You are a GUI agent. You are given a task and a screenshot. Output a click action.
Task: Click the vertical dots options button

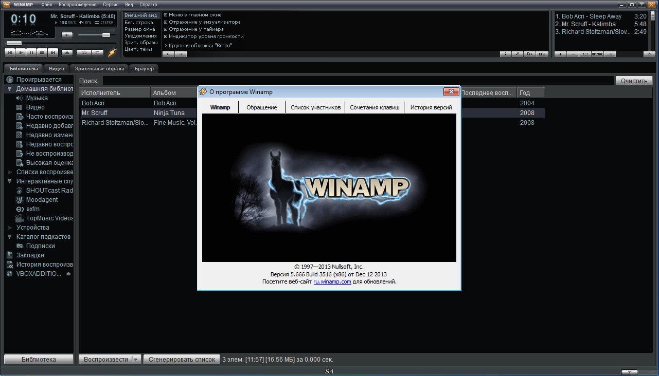click(x=506, y=54)
